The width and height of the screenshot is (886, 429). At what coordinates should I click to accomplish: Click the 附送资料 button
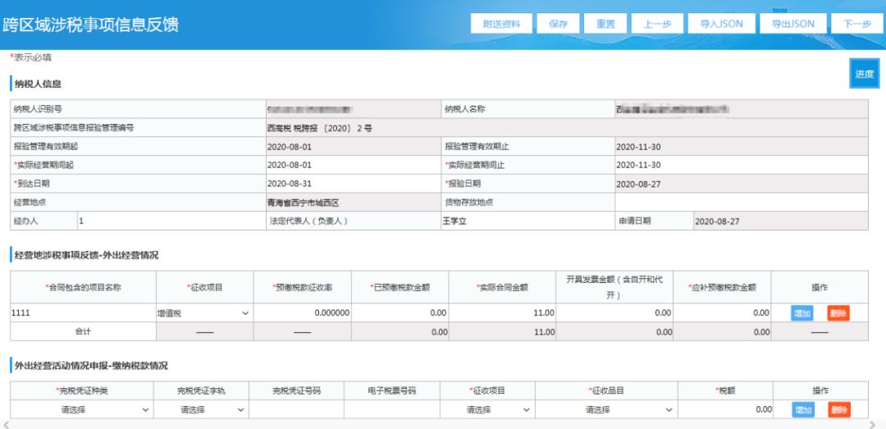pos(501,24)
